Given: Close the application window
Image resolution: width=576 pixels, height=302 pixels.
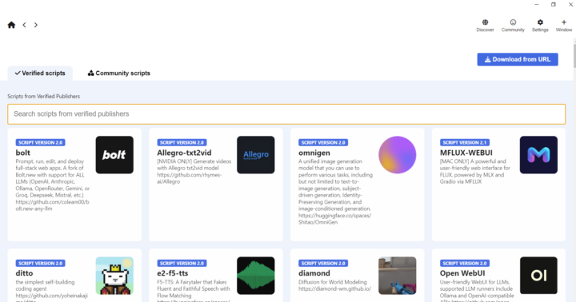Looking at the screenshot, I should pos(571,5).
